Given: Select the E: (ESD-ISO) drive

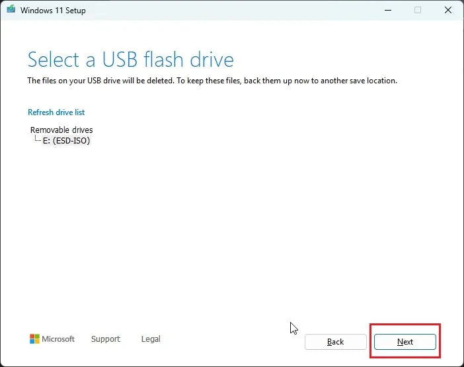Looking at the screenshot, I should pyautogui.click(x=66, y=140).
